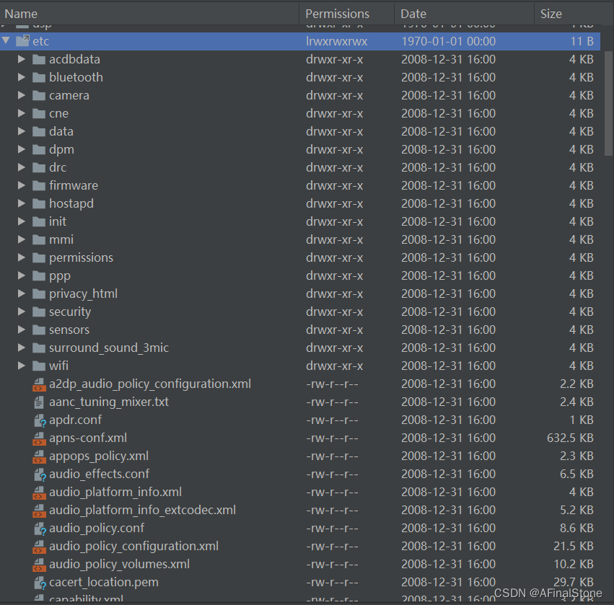This screenshot has height=605, width=614.
Task: Select the wifi folder name
Action: point(58,365)
